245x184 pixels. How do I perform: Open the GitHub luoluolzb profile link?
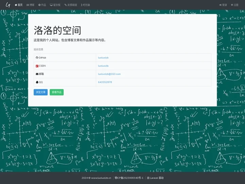click(x=103, y=58)
